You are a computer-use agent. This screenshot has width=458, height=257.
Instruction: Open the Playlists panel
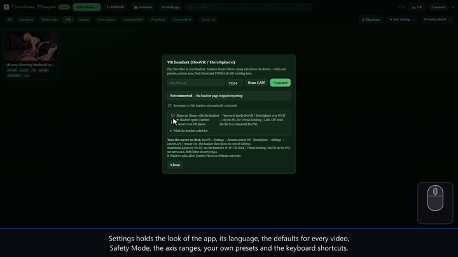pos(371,20)
